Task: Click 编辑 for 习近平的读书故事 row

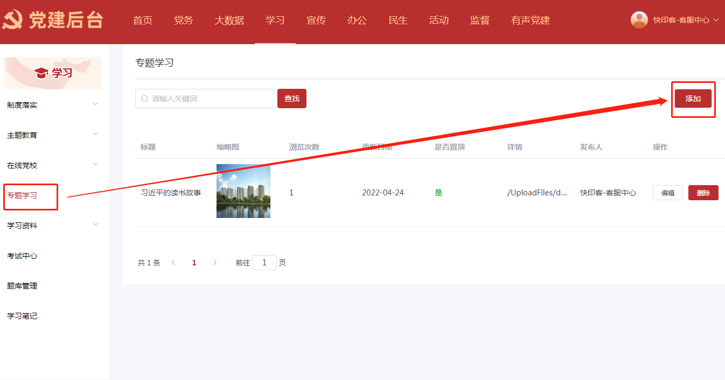Action: tap(667, 193)
